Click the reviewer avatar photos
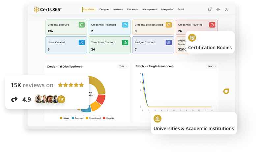This screenshot has width=259, height=156. tap(47, 99)
